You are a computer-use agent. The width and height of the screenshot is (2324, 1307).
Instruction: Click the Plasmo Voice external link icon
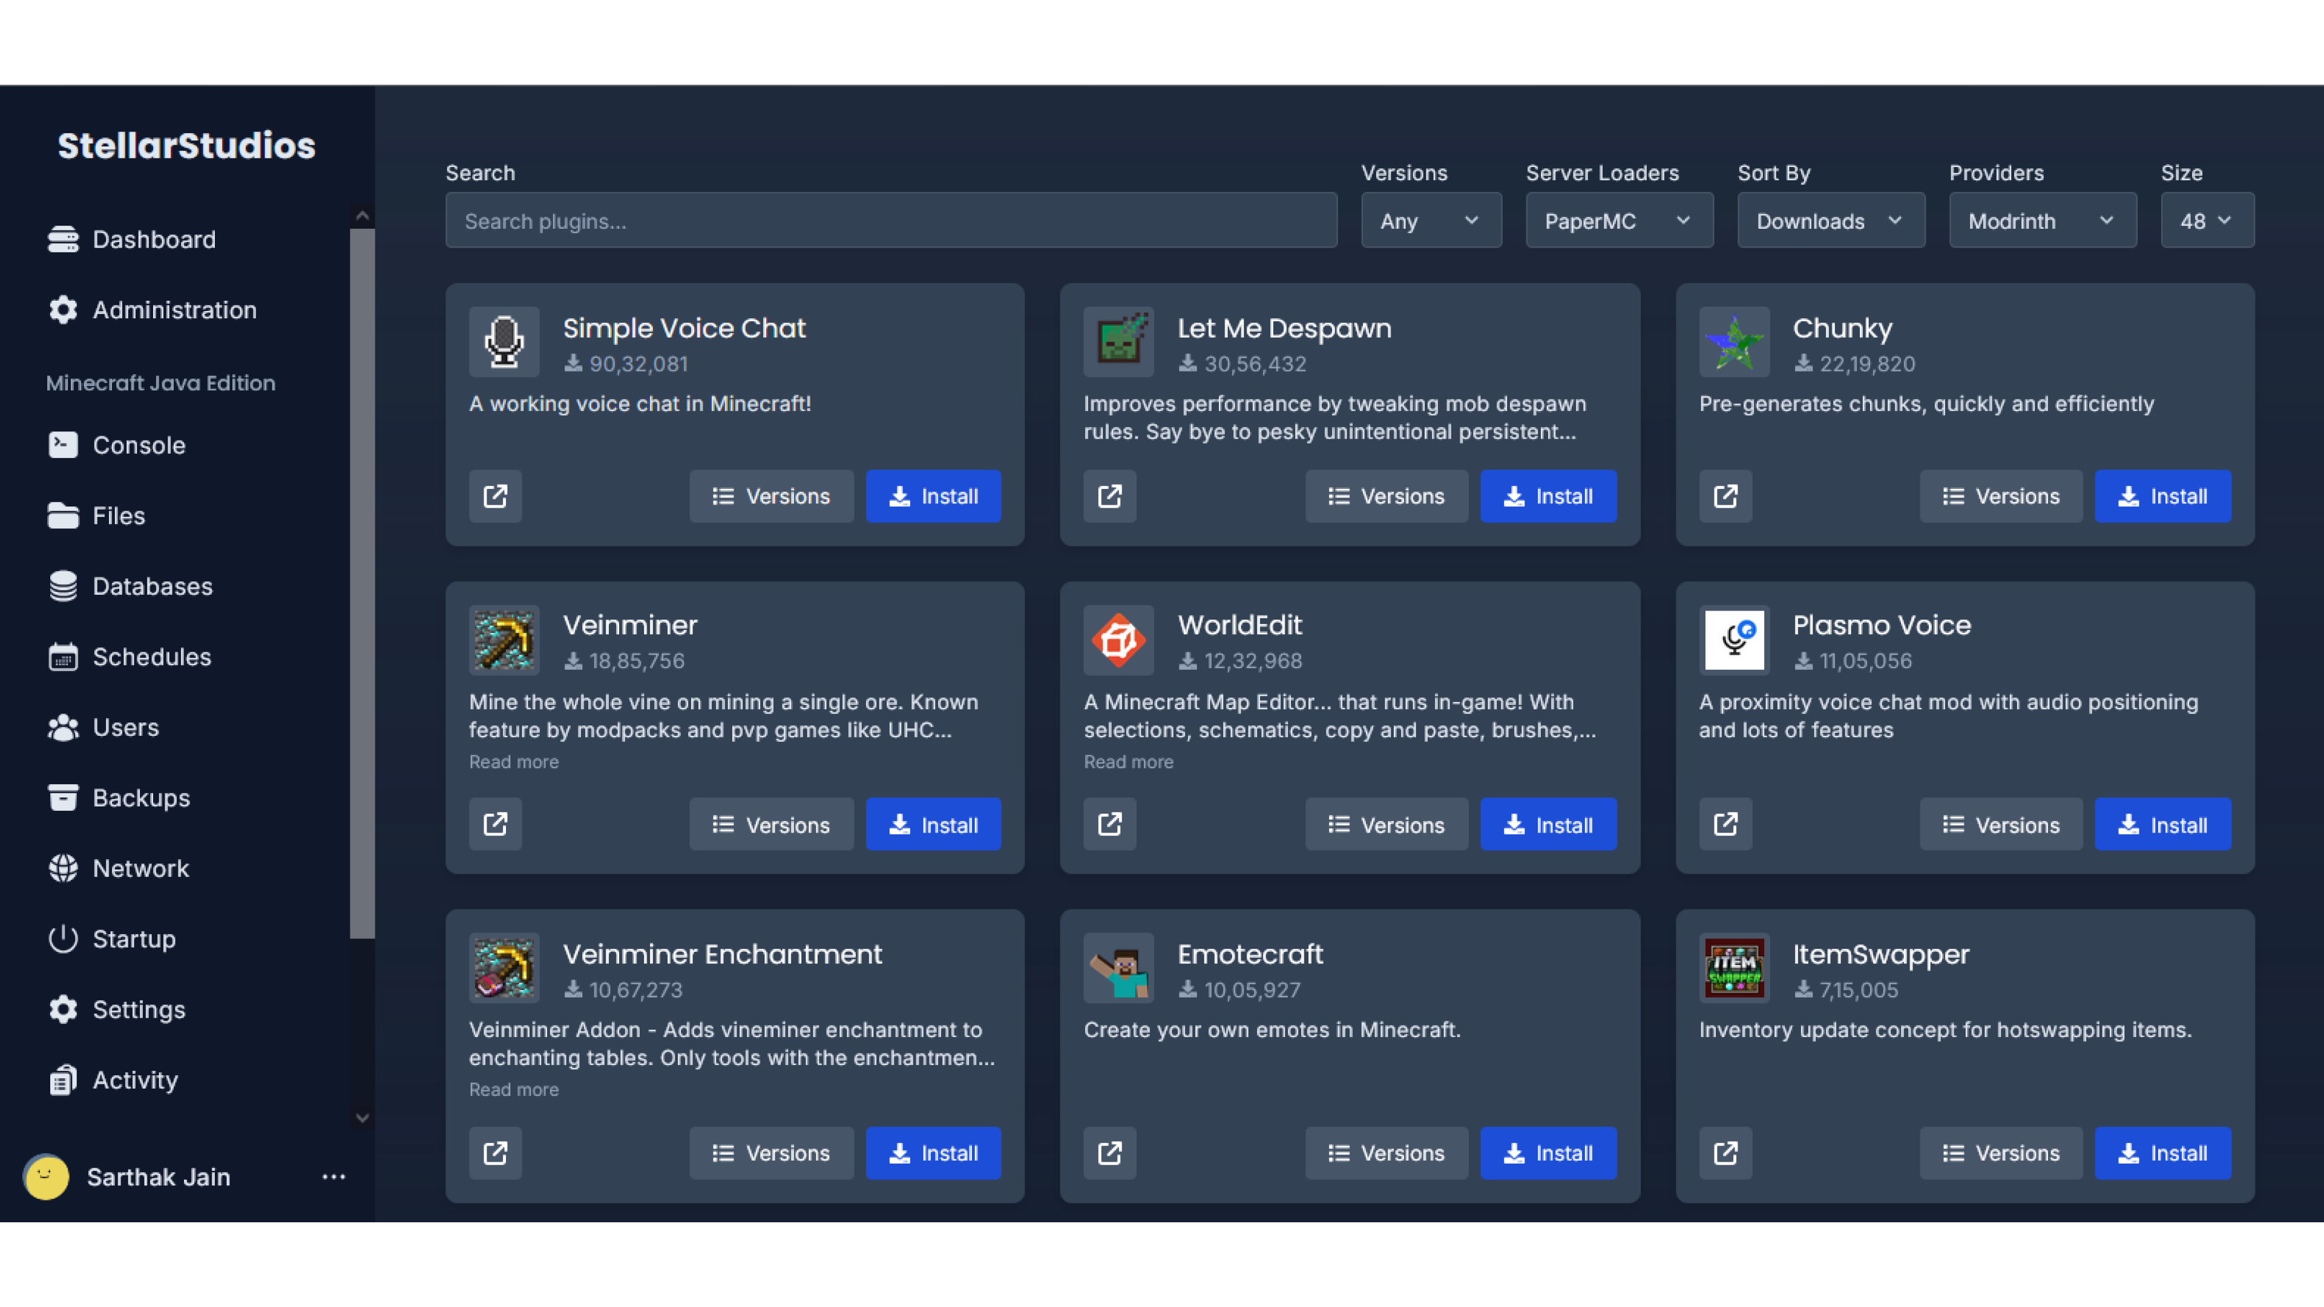(1725, 824)
